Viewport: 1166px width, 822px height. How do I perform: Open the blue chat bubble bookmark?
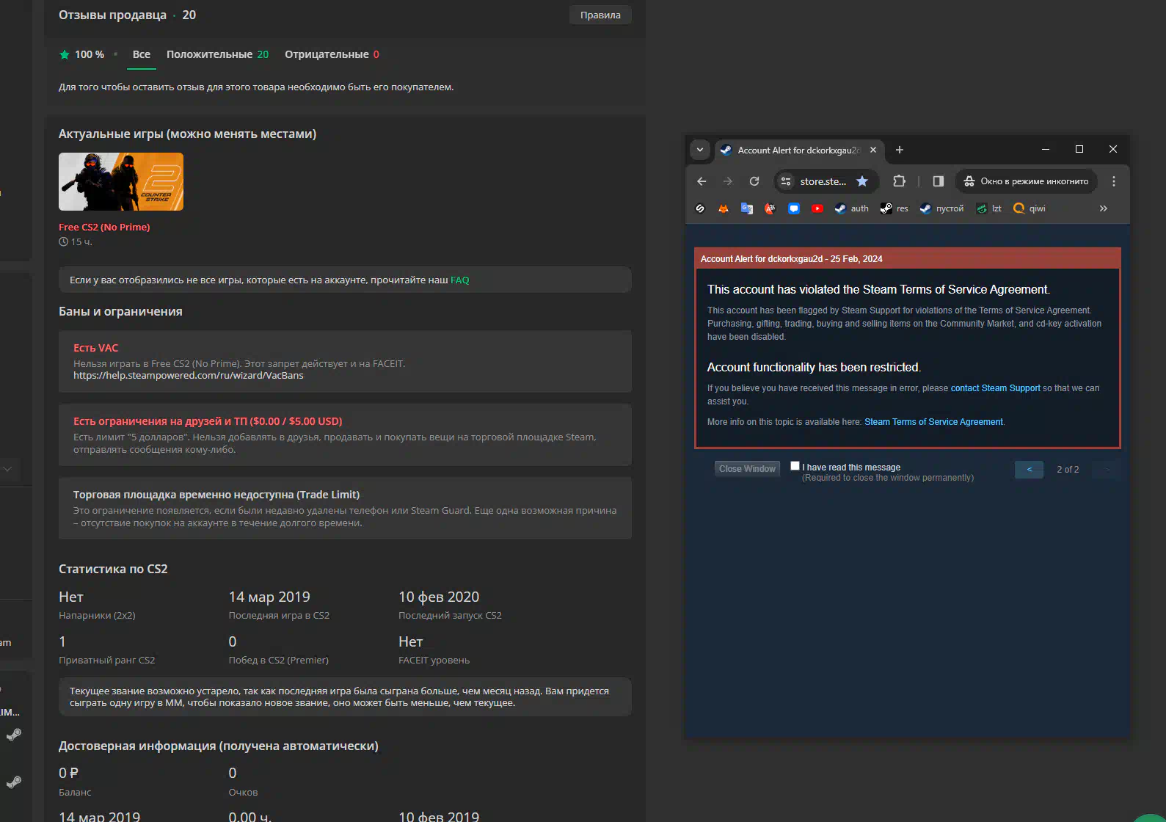tap(794, 208)
